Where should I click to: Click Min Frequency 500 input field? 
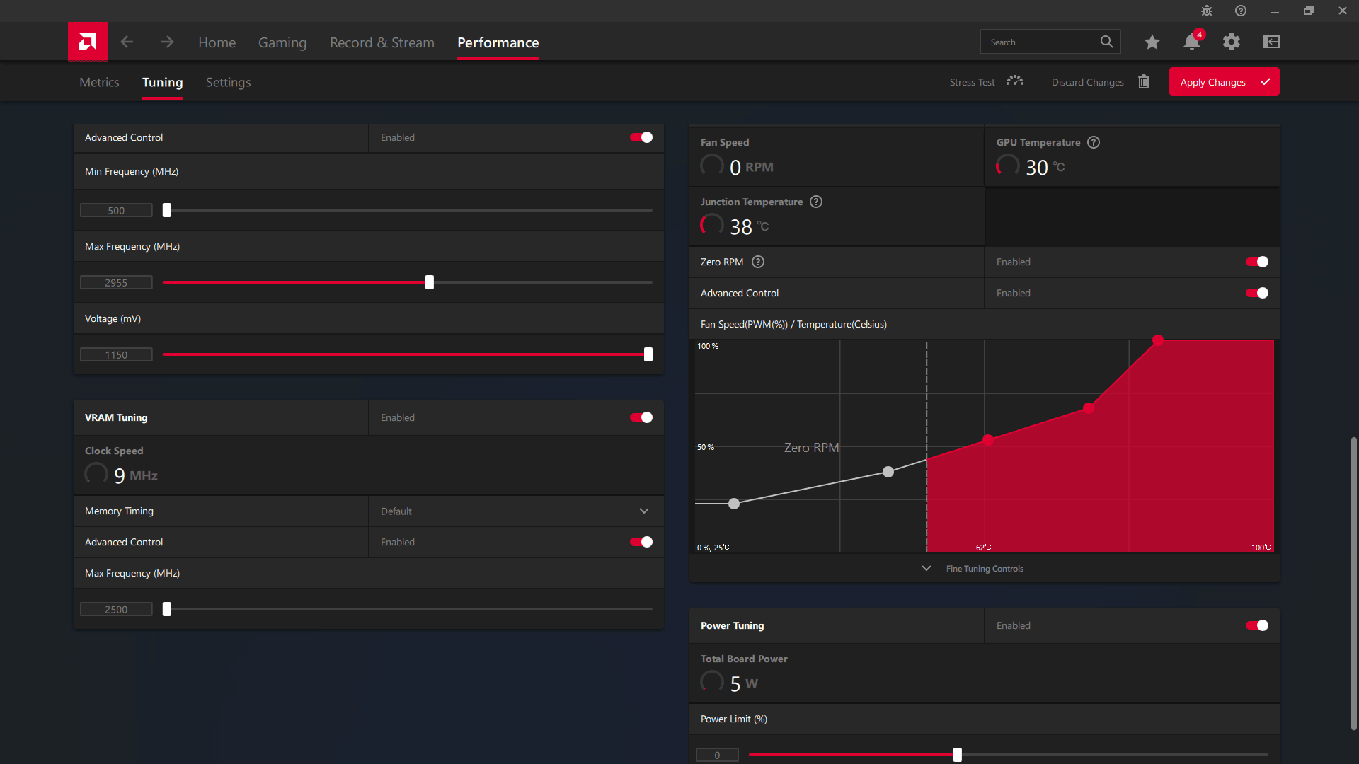[x=116, y=210]
